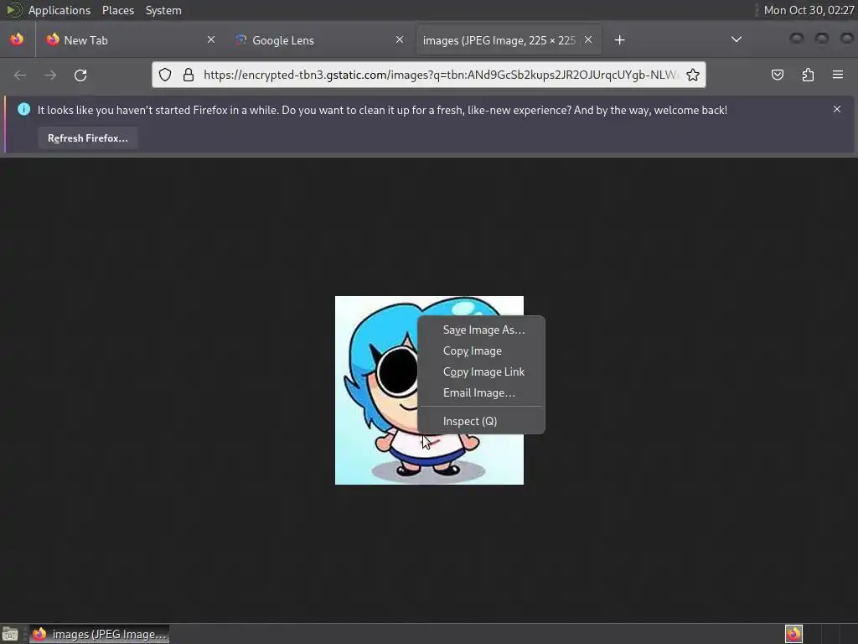The image size is (858, 644).
Task: Close the New Tab tab
Action: tap(211, 39)
